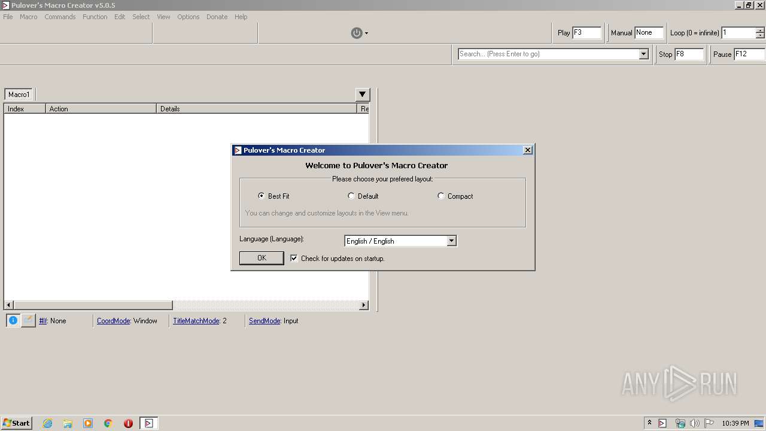Click OK in the welcome dialog
The width and height of the screenshot is (766, 431).
[262, 258]
